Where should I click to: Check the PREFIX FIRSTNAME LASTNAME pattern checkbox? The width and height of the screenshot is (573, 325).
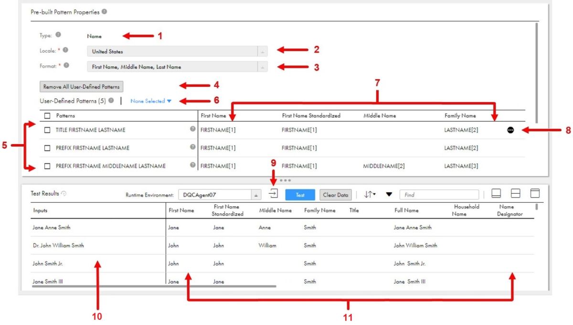[47, 148]
